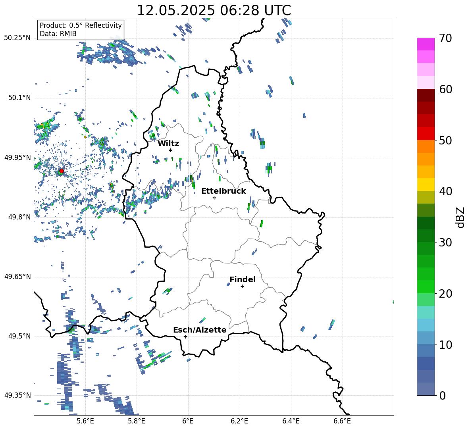Click the 5.8°E longitude label
This screenshot has height=429, width=470.
click(137, 421)
